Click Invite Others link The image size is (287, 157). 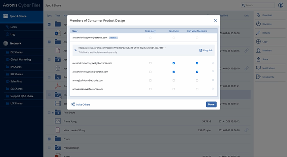(x=83, y=105)
